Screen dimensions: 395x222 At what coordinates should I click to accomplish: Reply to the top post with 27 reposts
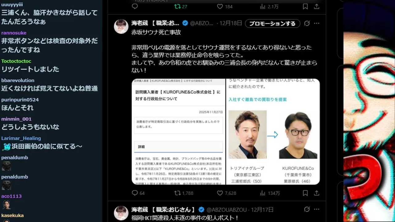[x=135, y=6]
